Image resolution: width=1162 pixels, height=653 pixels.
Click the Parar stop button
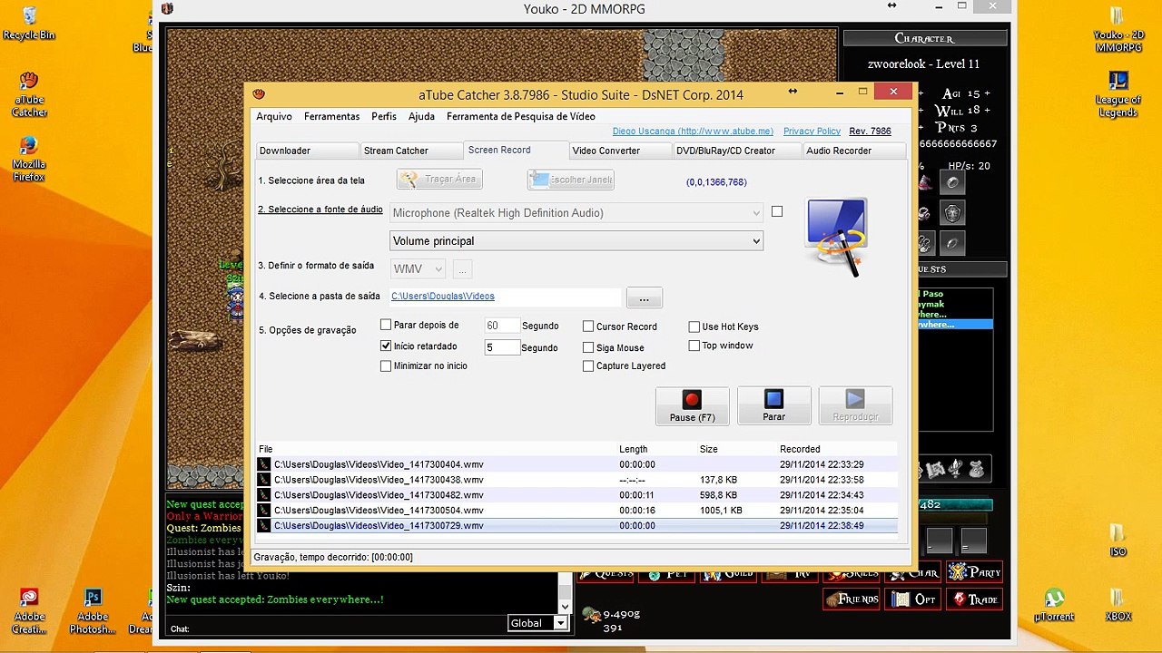pyautogui.click(x=774, y=405)
